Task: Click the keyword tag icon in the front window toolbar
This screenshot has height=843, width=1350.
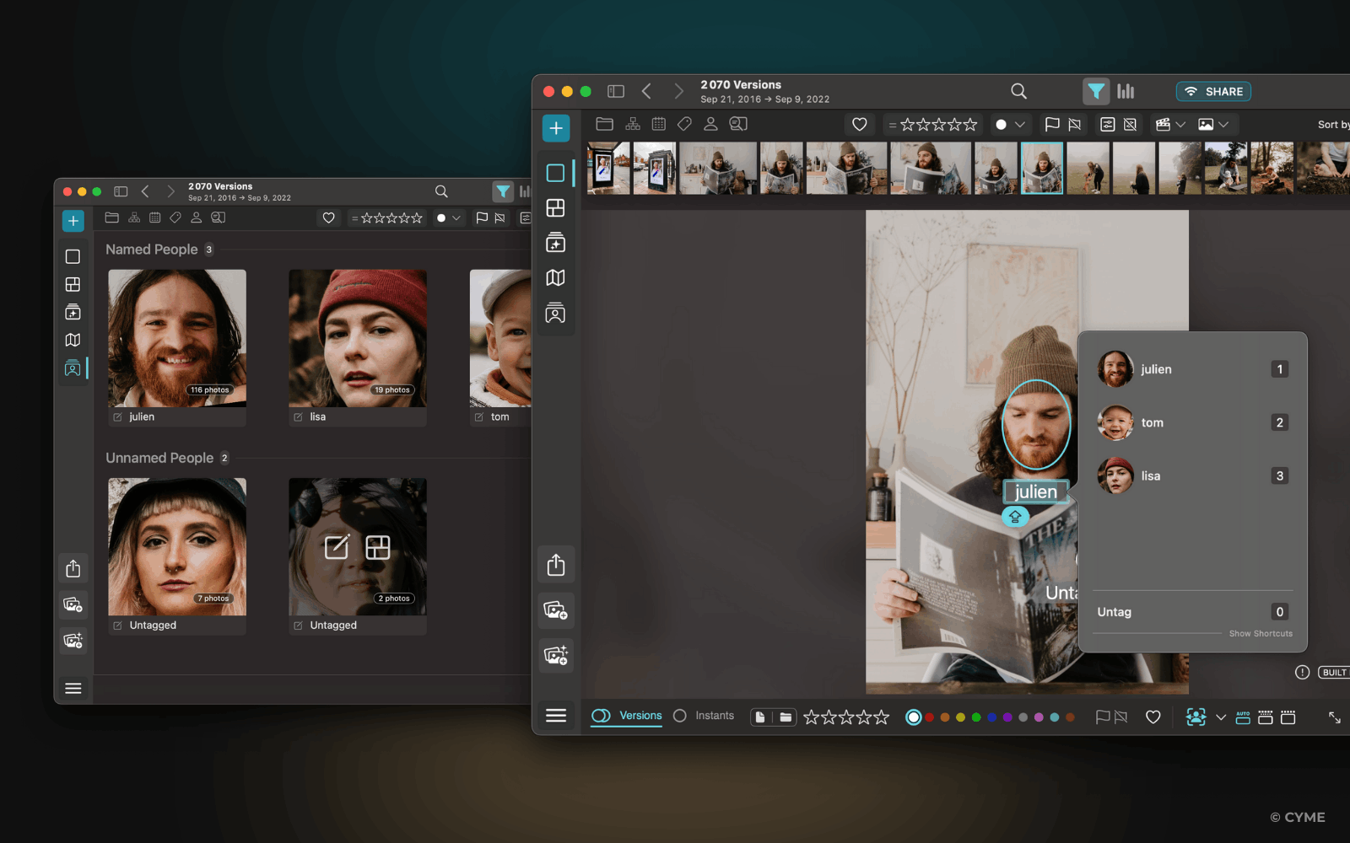Action: click(684, 124)
